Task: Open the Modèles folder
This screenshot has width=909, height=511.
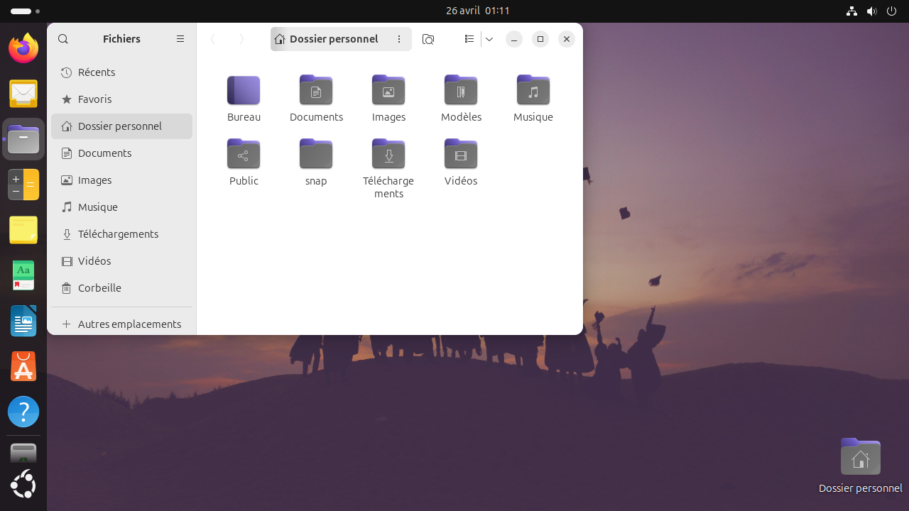Action: [461, 90]
